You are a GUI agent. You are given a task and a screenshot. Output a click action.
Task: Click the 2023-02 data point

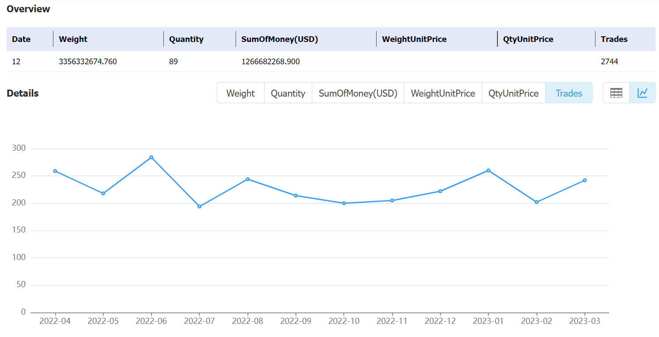tap(537, 202)
